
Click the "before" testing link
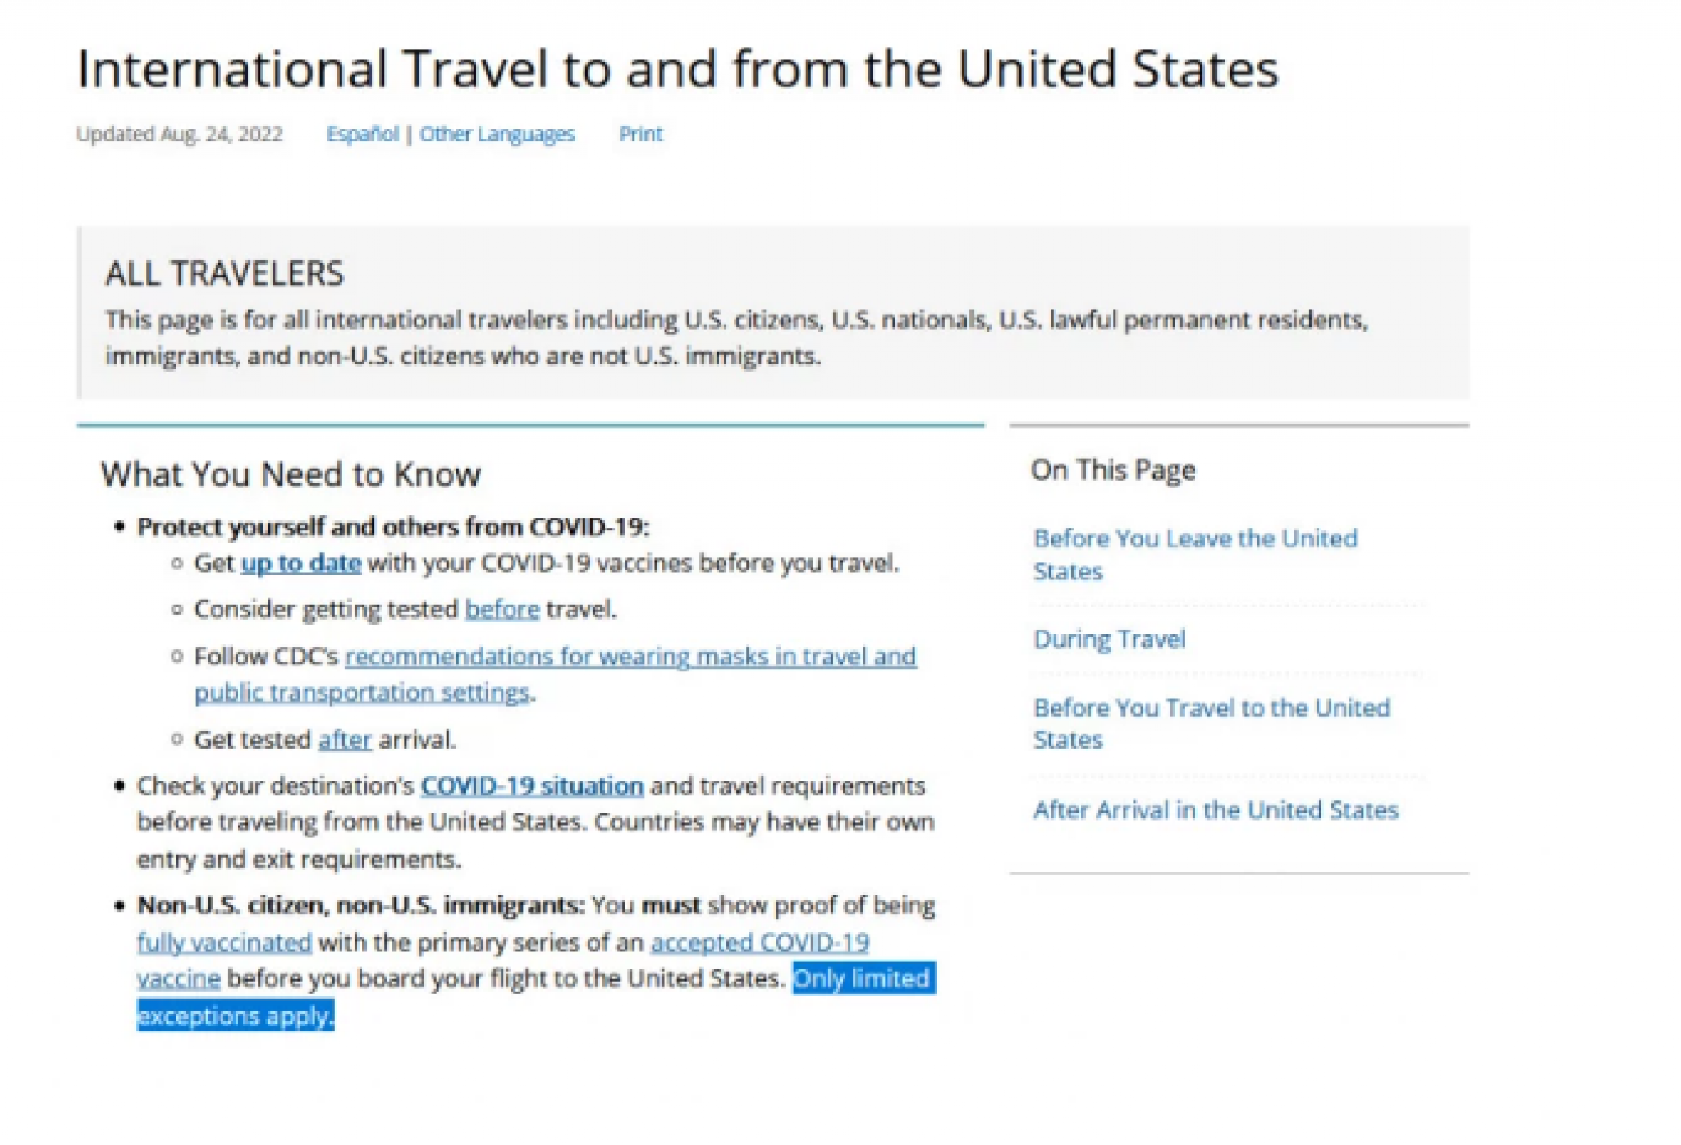click(502, 609)
